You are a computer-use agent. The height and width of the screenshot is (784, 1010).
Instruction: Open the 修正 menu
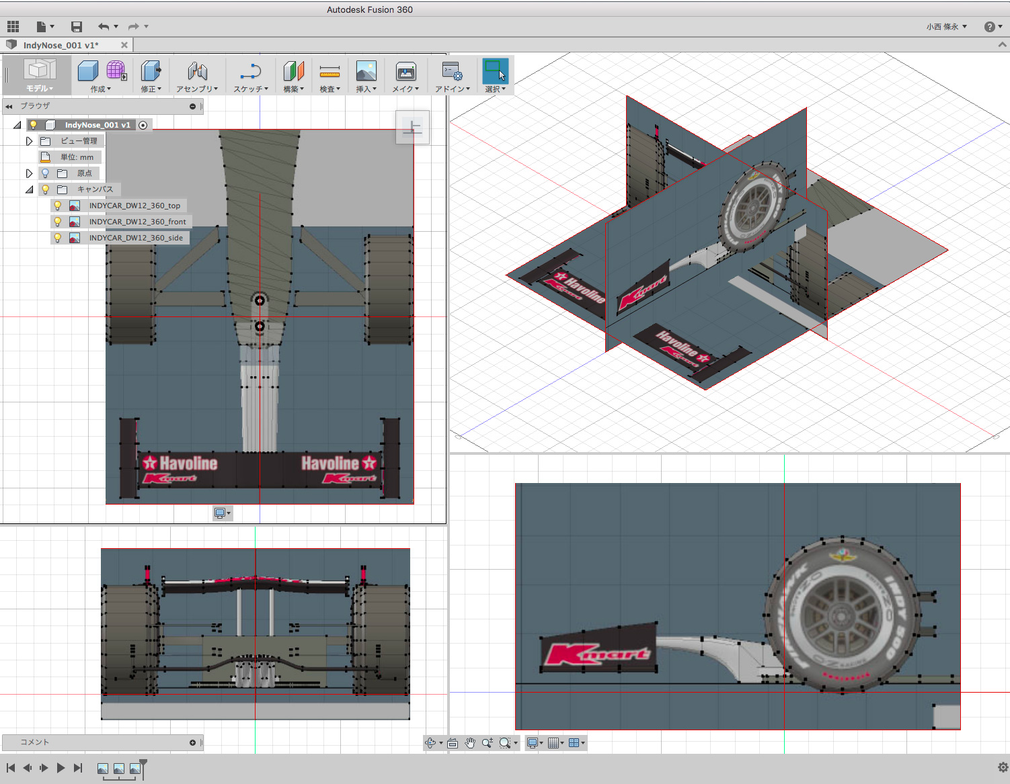click(x=151, y=89)
